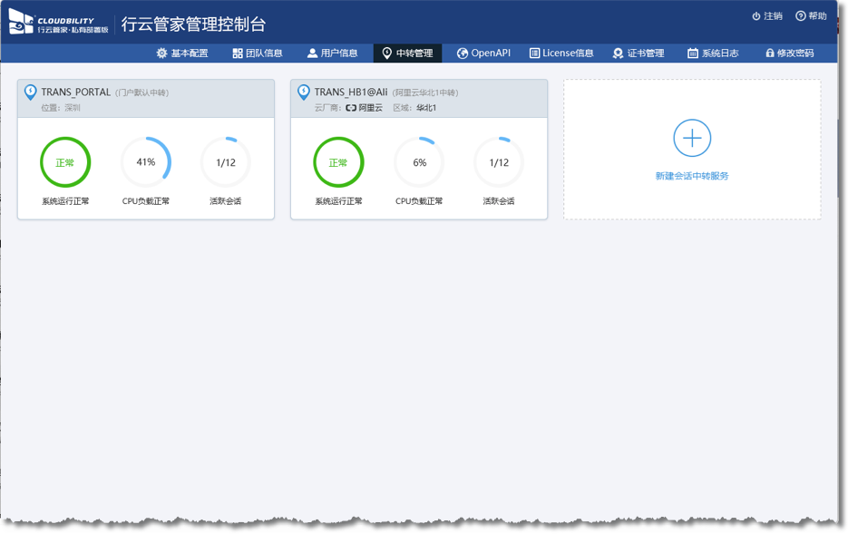Click the 41% CPU load gauge
The height and width of the screenshot is (534, 848).
coord(146,162)
